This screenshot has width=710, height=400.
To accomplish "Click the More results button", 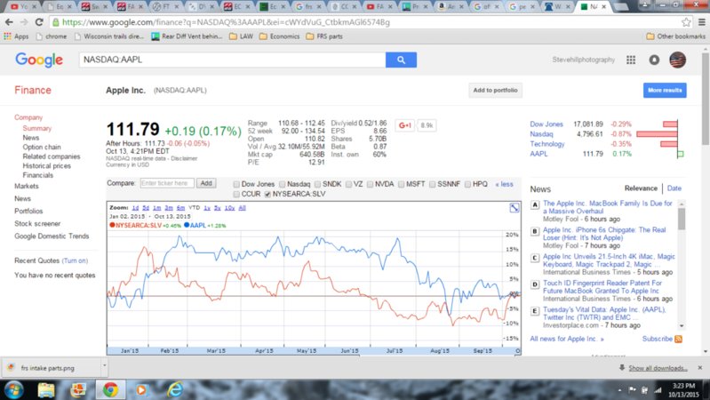I will [x=665, y=90].
